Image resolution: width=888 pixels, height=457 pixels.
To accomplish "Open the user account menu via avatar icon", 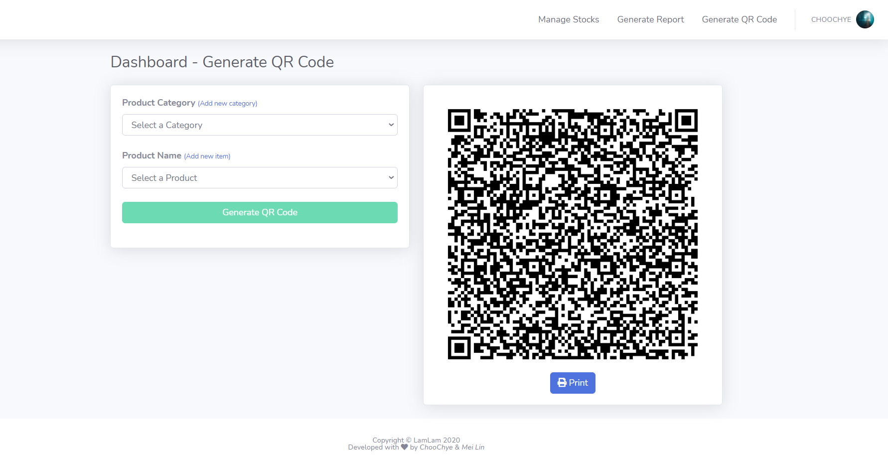I will pyautogui.click(x=865, y=19).
